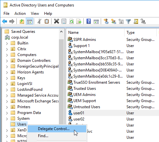Click the tree pane scroll up arrow
159x142 pixels.
[x=61, y=32]
